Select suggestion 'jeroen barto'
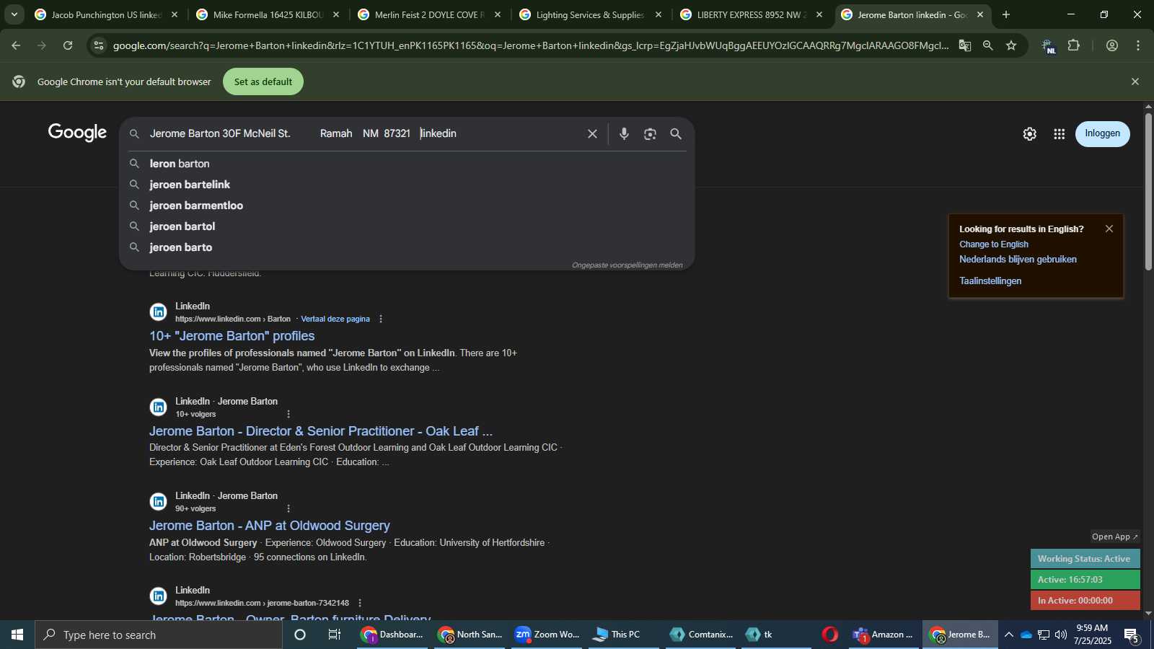Image resolution: width=1154 pixels, height=649 pixels. click(407, 247)
